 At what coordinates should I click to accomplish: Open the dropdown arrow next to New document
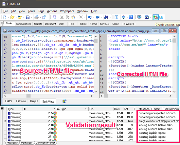pyautogui.click(x=9, y=17)
